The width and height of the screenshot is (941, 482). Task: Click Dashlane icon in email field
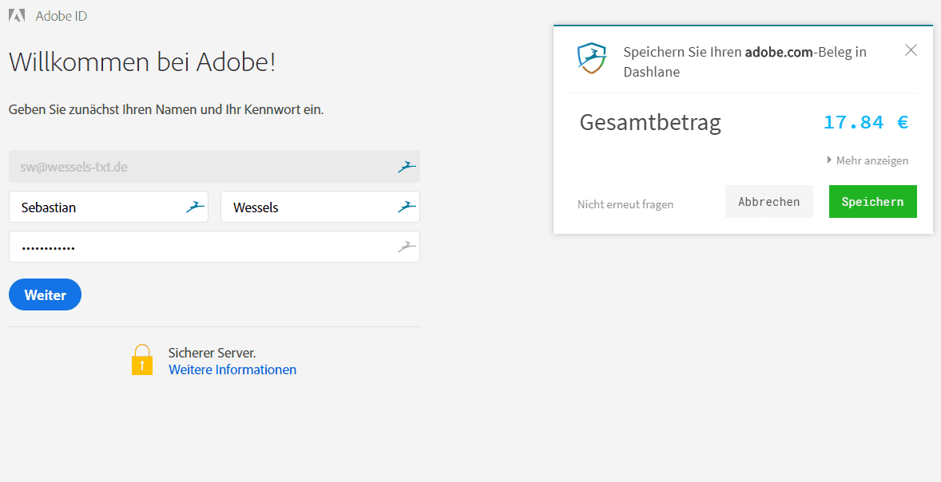407,168
